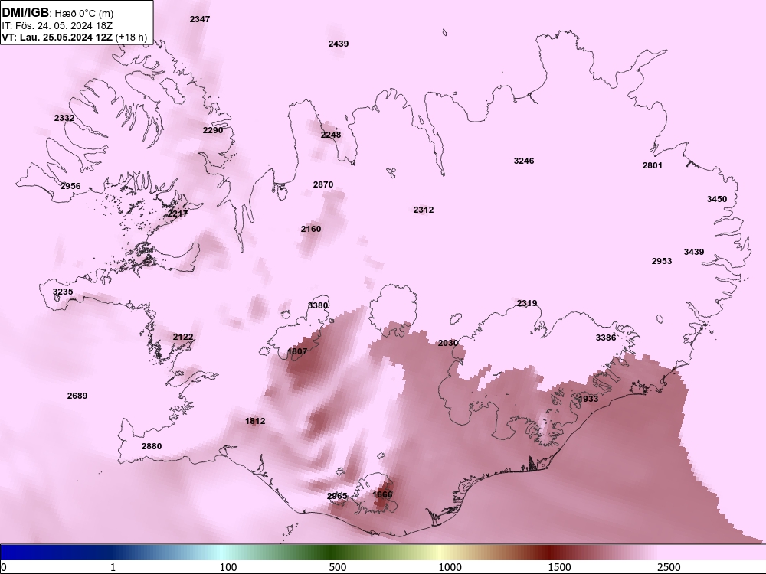Click the 2319 height value label
Image resolution: width=766 pixels, height=574 pixels.
pyautogui.click(x=527, y=303)
